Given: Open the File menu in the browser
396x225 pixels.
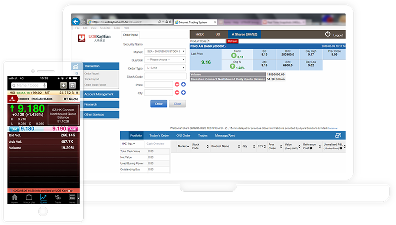Looking at the screenshot, I should (77, 28).
